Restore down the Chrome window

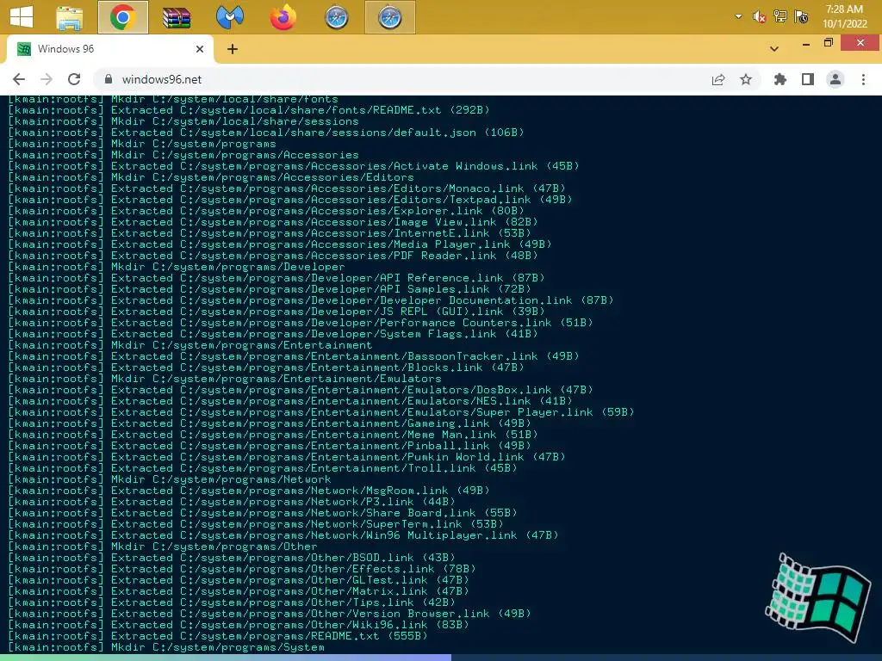pos(828,43)
